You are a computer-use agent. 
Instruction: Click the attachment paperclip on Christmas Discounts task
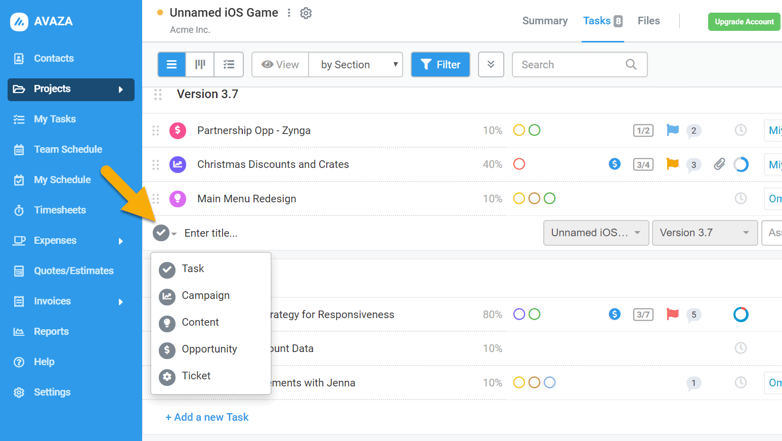[x=719, y=164]
